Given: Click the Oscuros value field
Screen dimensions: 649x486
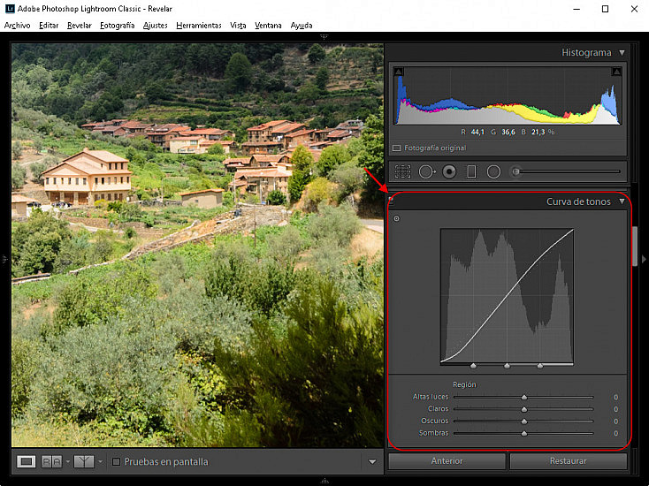Looking at the screenshot, I should (x=615, y=421).
